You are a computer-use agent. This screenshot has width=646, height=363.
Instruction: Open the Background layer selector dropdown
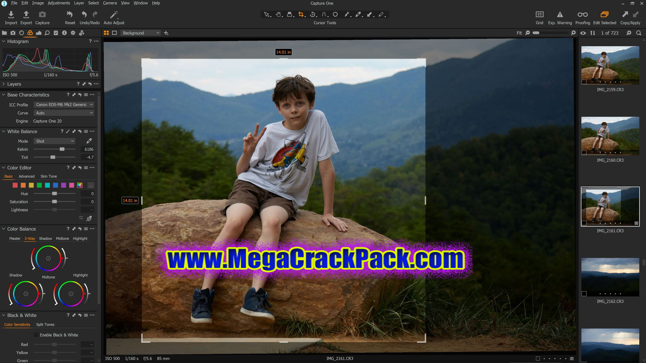pyautogui.click(x=141, y=33)
